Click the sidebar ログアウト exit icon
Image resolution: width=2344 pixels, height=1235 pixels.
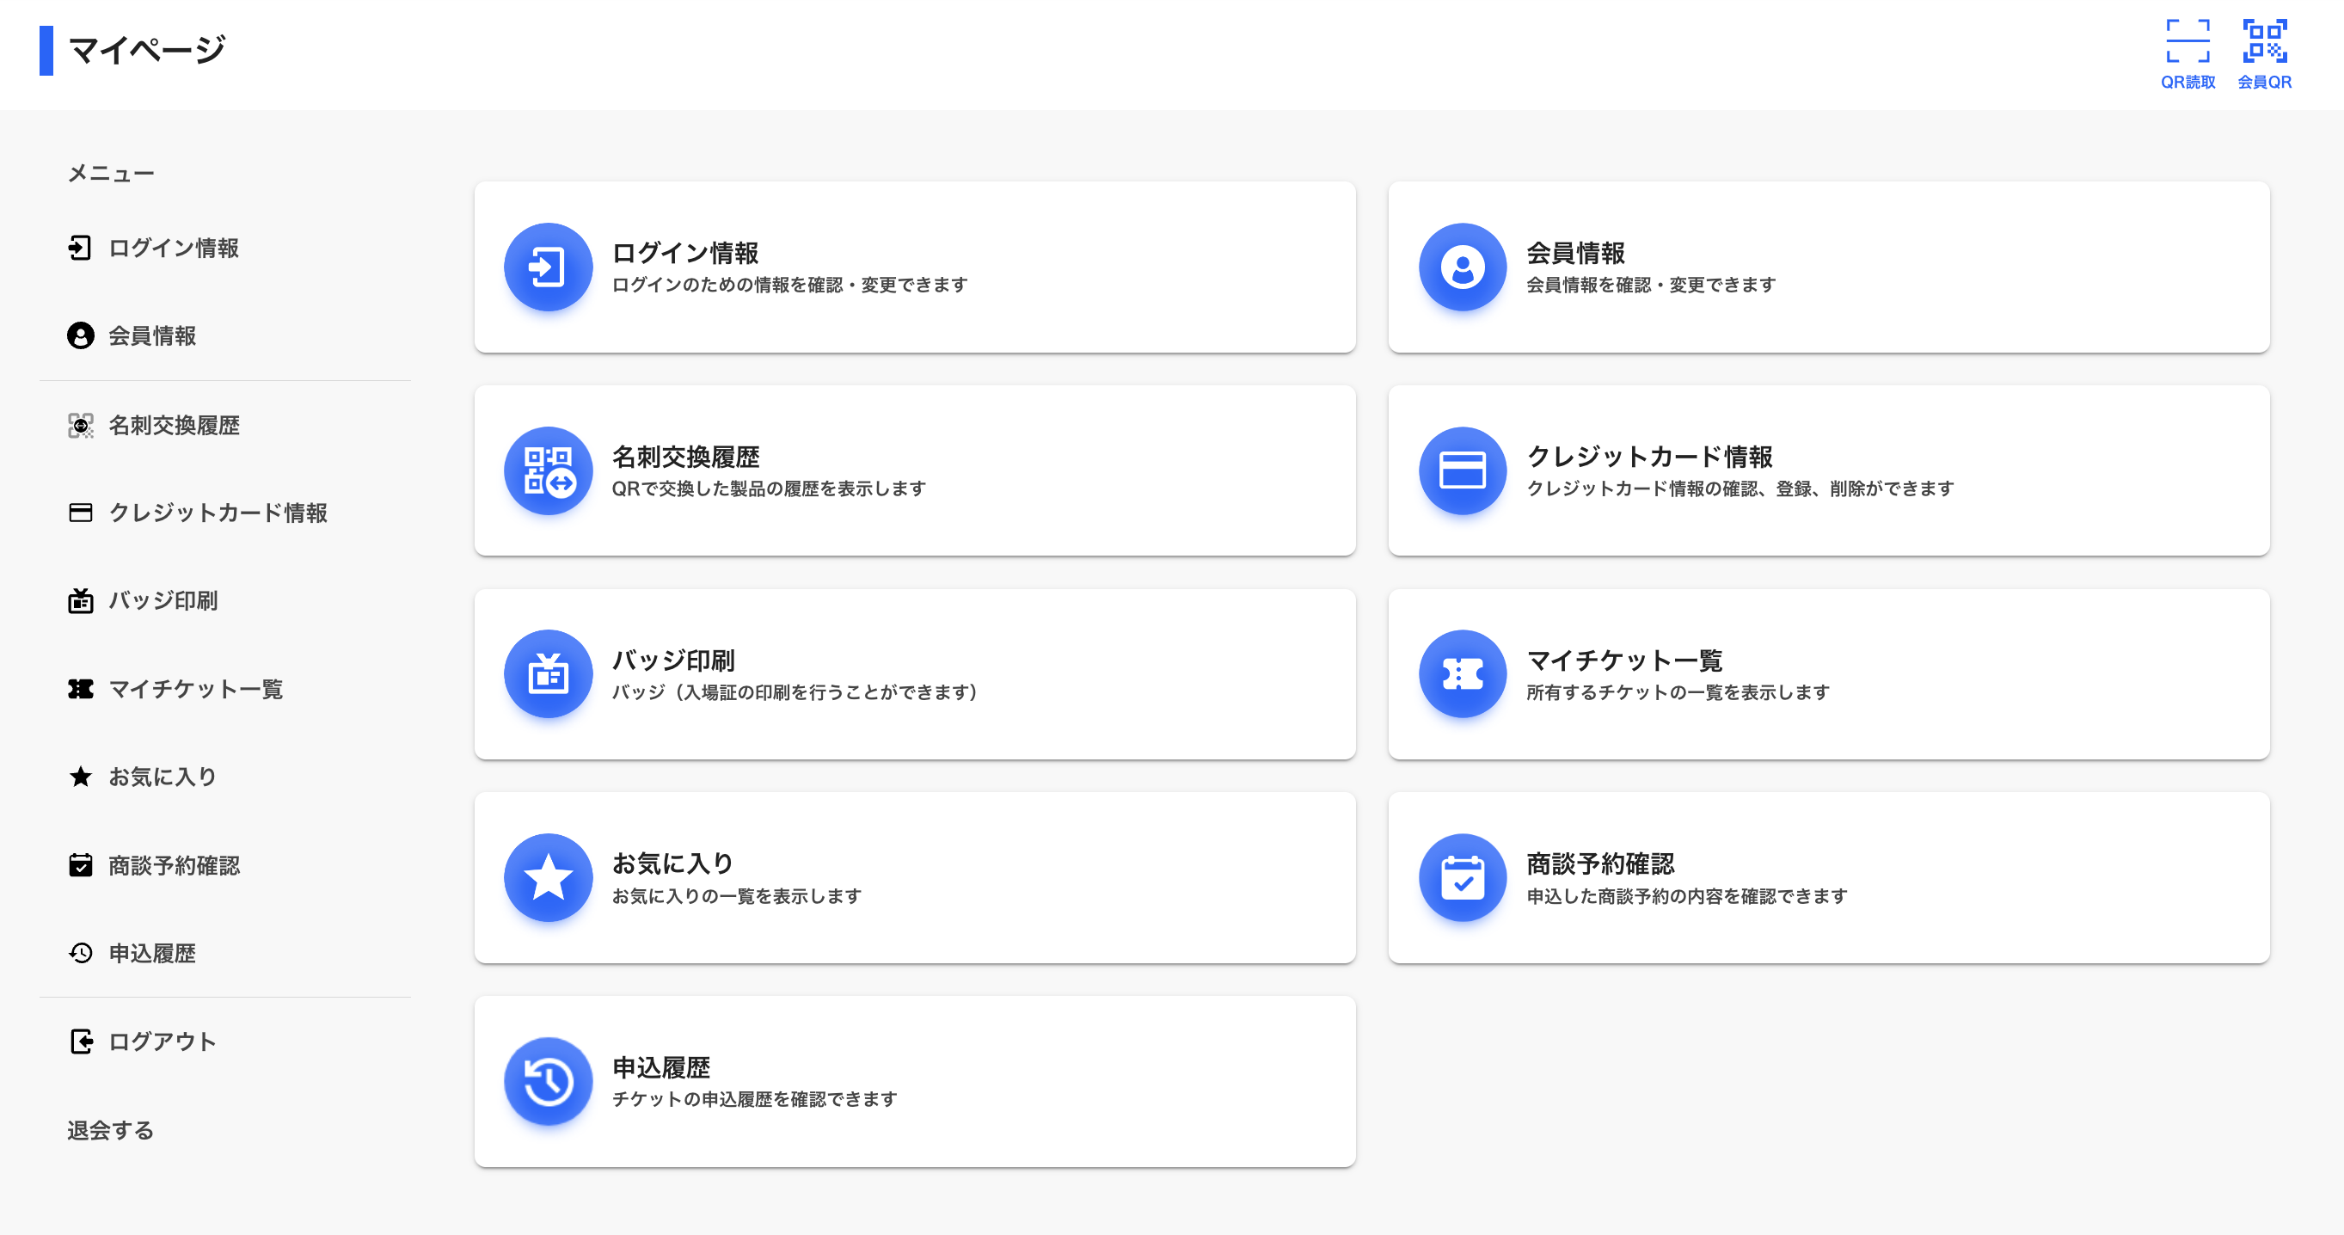tap(80, 1041)
